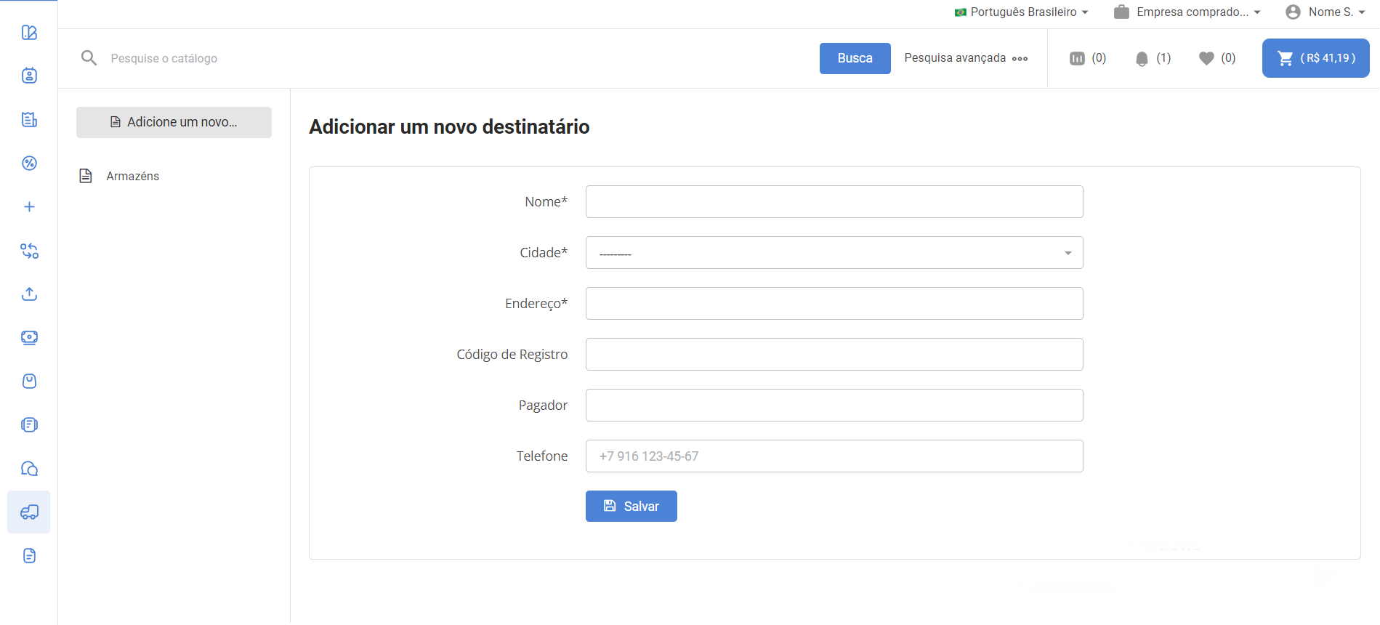Click the Adicione um novo menu item
The width and height of the screenshot is (1380, 625).
[x=174, y=122]
